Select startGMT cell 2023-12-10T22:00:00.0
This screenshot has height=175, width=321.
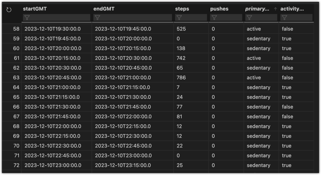click(53, 126)
